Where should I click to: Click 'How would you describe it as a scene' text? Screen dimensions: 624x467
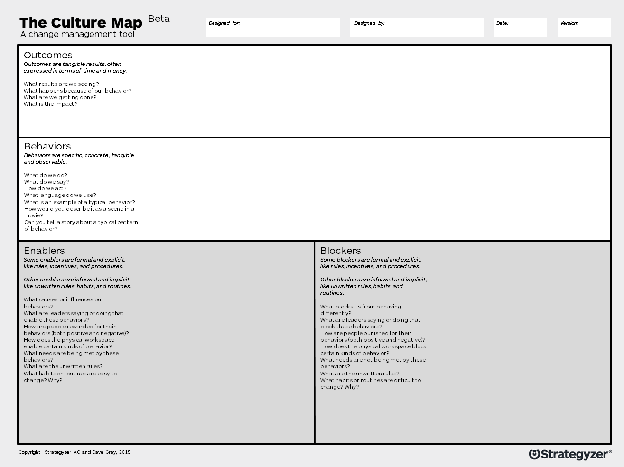(79, 212)
